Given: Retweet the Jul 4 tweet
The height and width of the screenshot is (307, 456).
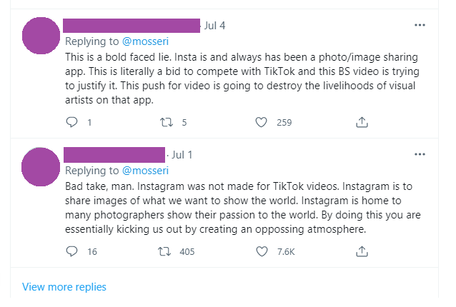Looking at the screenshot, I should (167, 122).
